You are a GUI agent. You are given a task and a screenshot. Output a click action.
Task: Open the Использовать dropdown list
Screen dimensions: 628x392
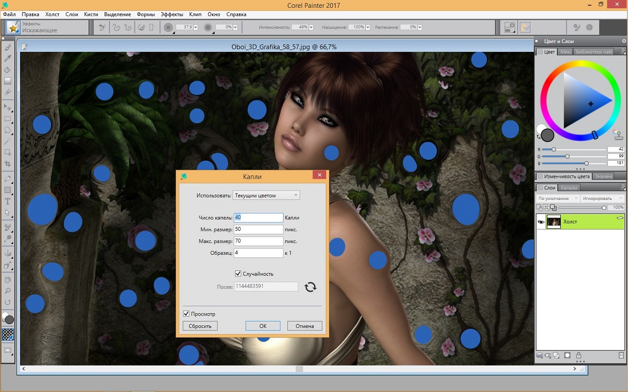point(266,195)
